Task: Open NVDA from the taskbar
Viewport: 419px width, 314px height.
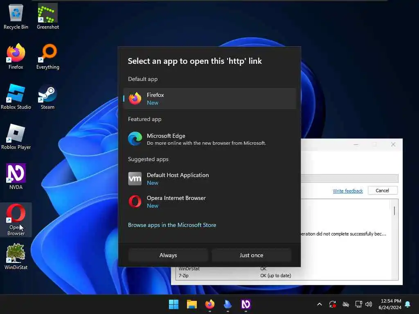Action: click(246, 304)
